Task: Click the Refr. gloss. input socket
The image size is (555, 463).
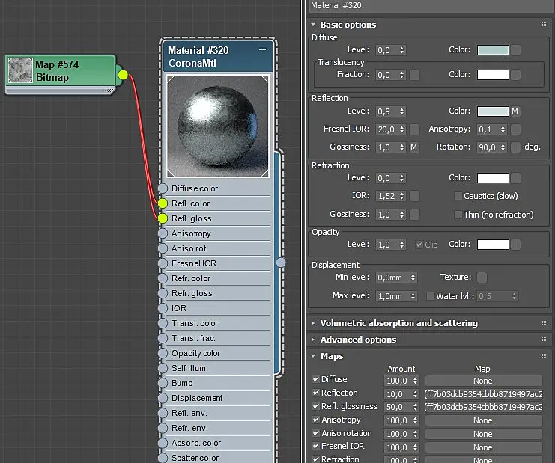Action: click(163, 293)
